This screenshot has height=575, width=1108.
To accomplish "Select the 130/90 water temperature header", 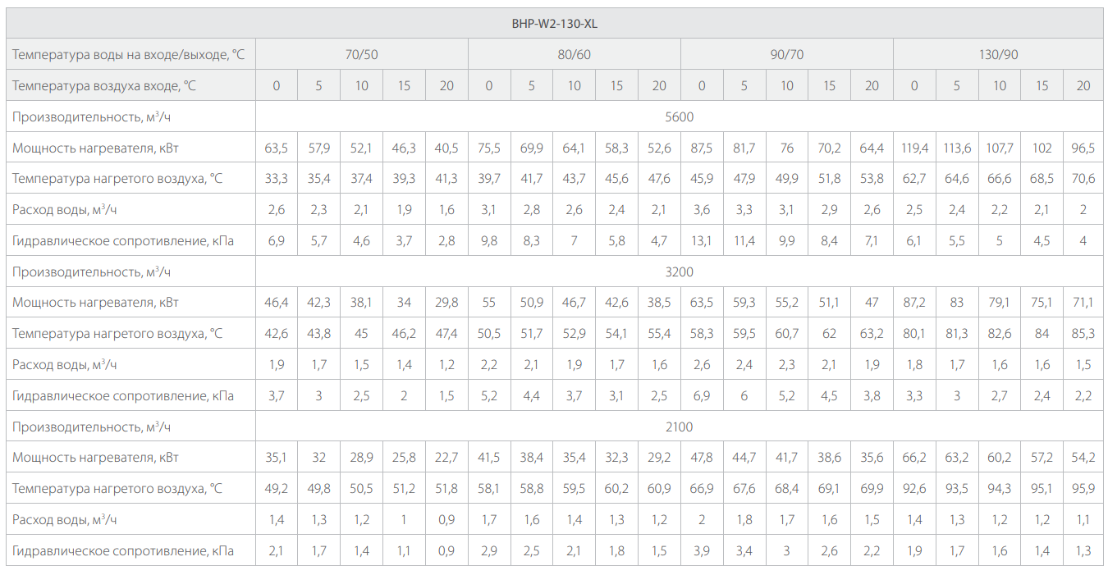I will click(998, 55).
